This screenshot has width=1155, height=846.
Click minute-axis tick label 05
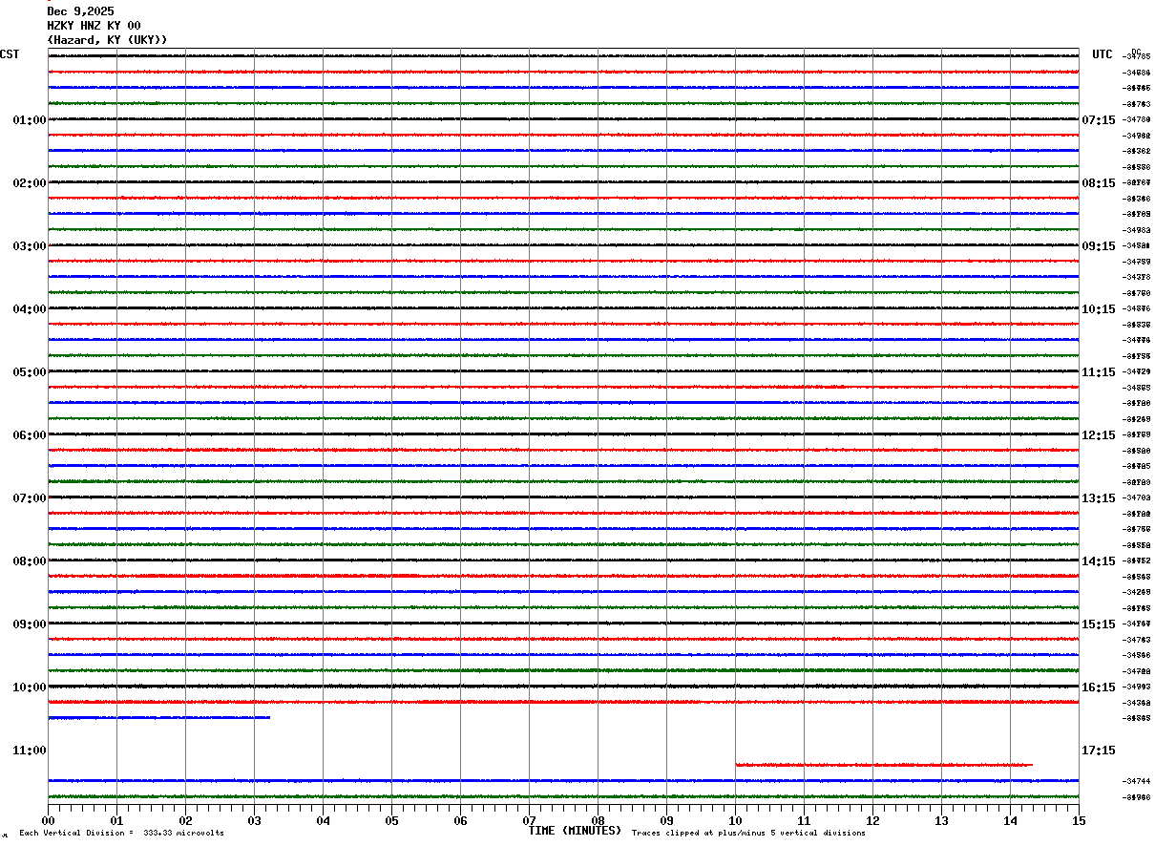(x=391, y=820)
